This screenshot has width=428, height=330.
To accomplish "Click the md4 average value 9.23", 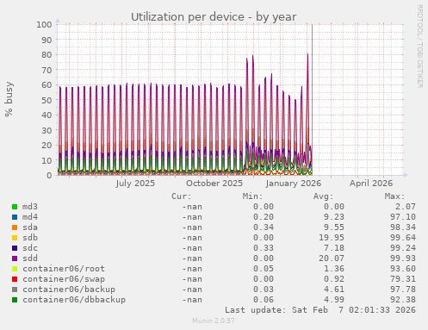I will coord(334,217).
